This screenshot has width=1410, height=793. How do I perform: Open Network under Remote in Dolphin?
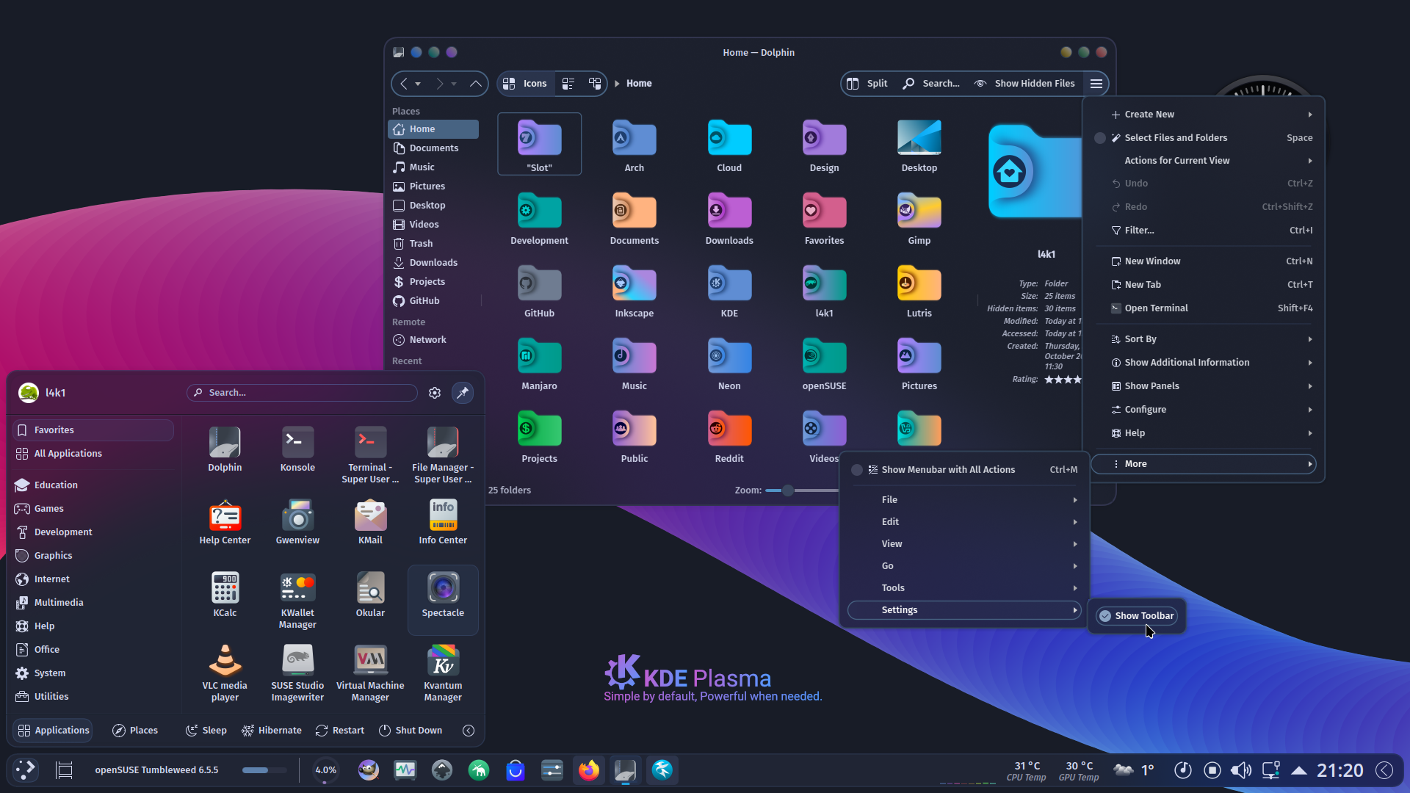(x=433, y=340)
